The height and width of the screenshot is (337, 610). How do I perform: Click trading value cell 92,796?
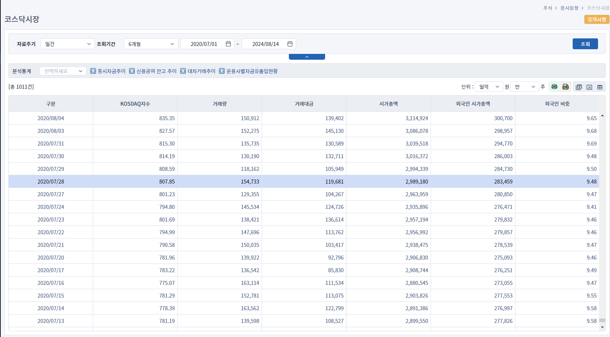tap(336, 257)
